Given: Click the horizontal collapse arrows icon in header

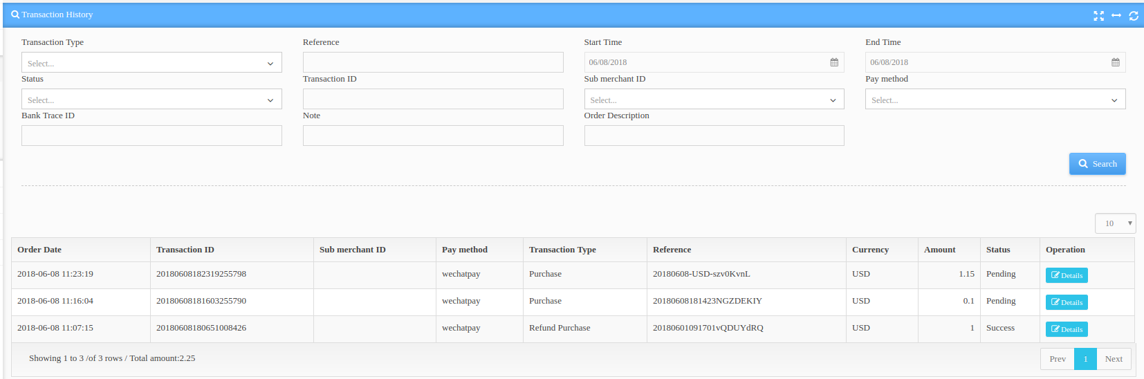Looking at the screenshot, I should tap(1116, 15).
